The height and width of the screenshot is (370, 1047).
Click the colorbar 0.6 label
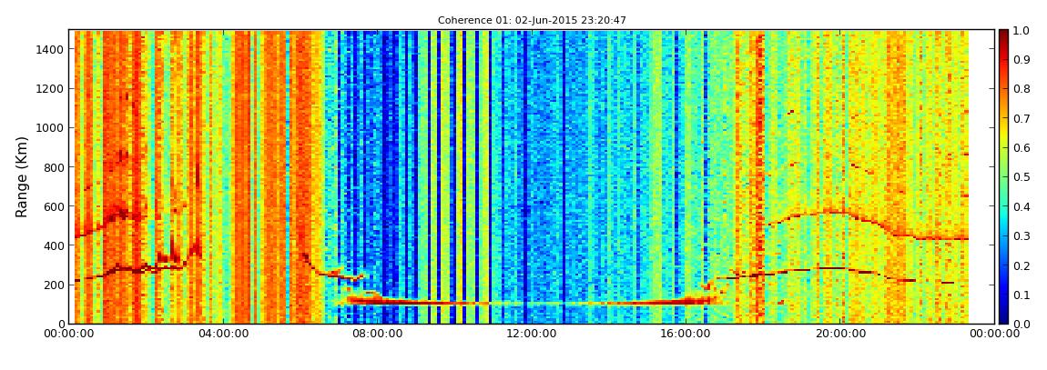1021,148
